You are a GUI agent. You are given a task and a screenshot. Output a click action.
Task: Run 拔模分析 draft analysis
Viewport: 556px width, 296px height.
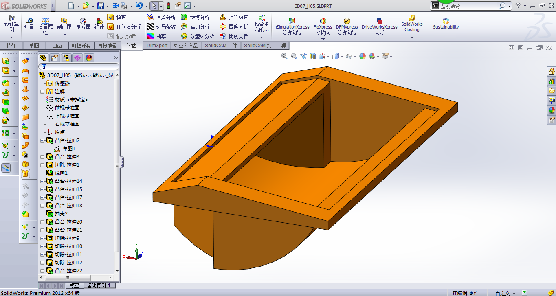(195, 18)
